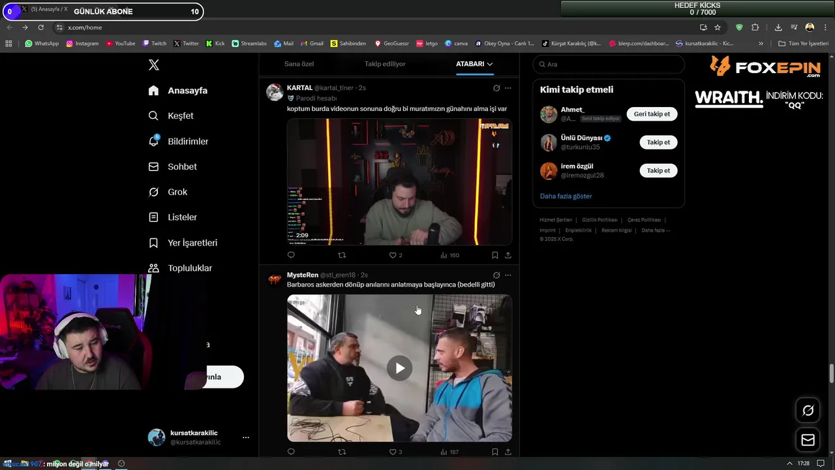835x470 pixels.
Task: Click Grok icon on MysteRen's post
Action: point(496,275)
